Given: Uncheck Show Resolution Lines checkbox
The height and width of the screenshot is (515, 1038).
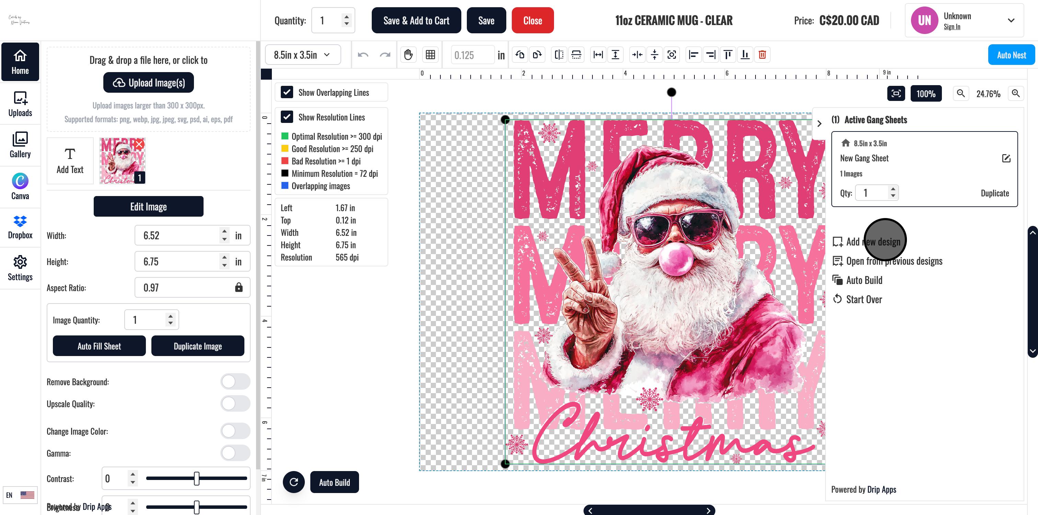Looking at the screenshot, I should (x=287, y=117).
